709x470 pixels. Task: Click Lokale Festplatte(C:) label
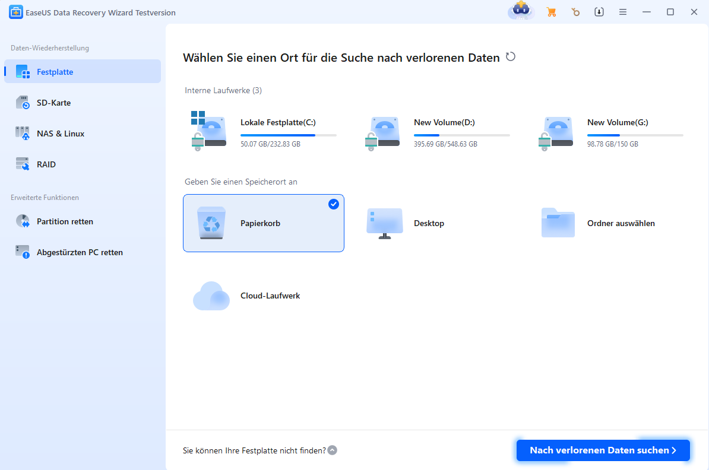pyautogui.click(x=278, y=122)
